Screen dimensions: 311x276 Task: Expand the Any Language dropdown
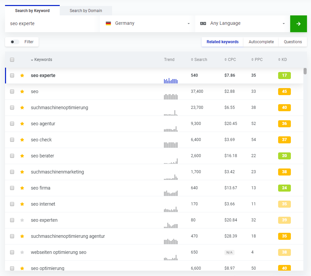coord(242,23)
